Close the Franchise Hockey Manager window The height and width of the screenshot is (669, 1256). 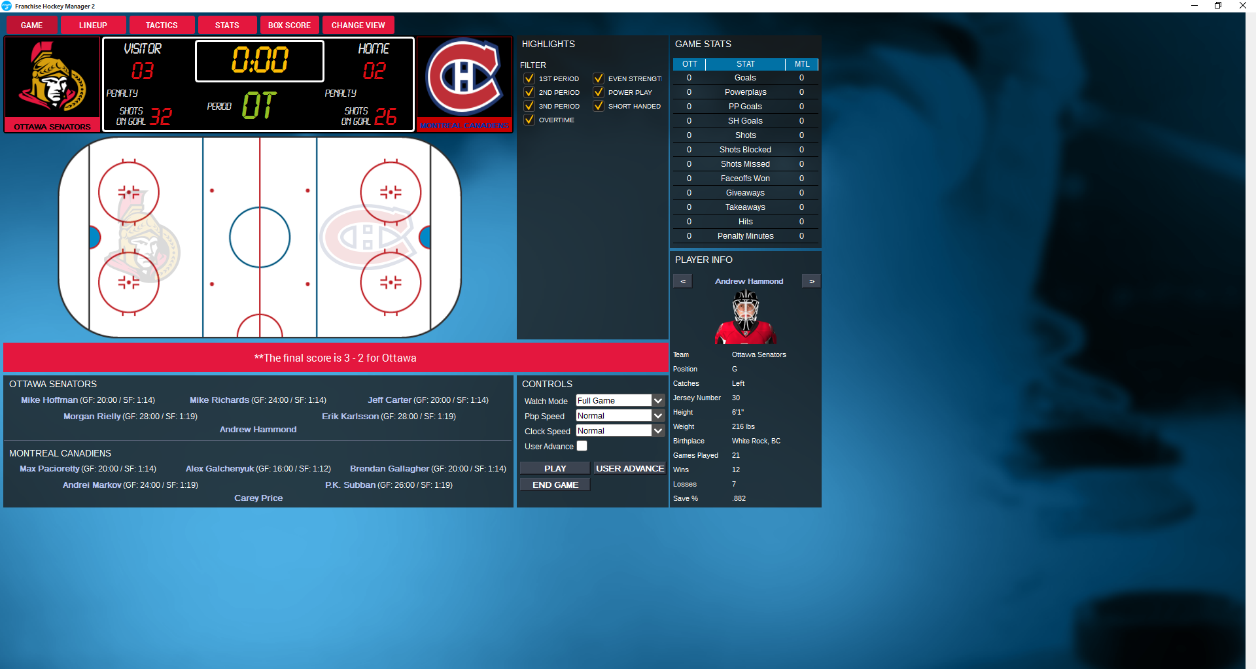coord(1243,6)
